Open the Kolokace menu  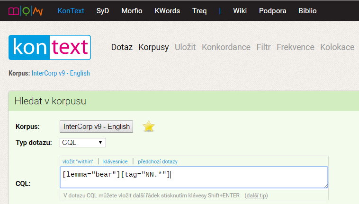(x=337, y=47)
